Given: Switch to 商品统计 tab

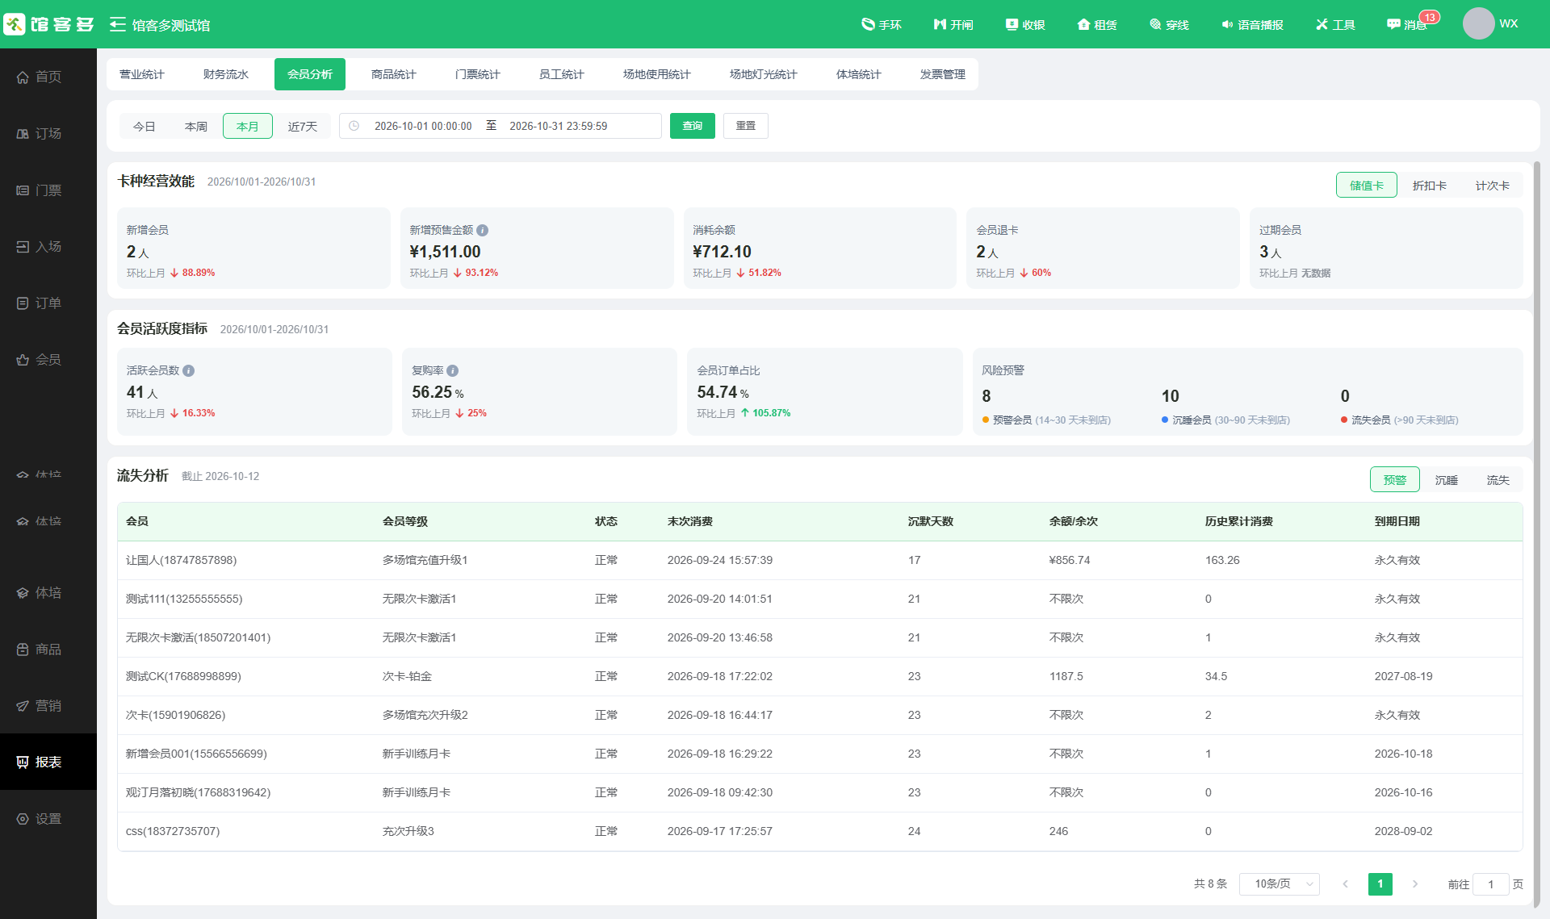Looking at the screenshot, I should (x=394, y=74).
